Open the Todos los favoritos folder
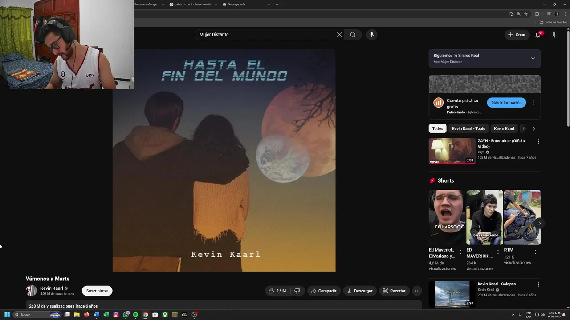Image resolution: width=570 pixels, height=320 pixels. pyautogui.click(x=553, y=22)
